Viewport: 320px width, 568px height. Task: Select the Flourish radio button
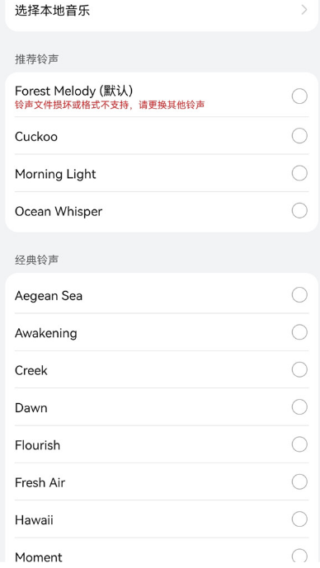[x=299, y=444]
